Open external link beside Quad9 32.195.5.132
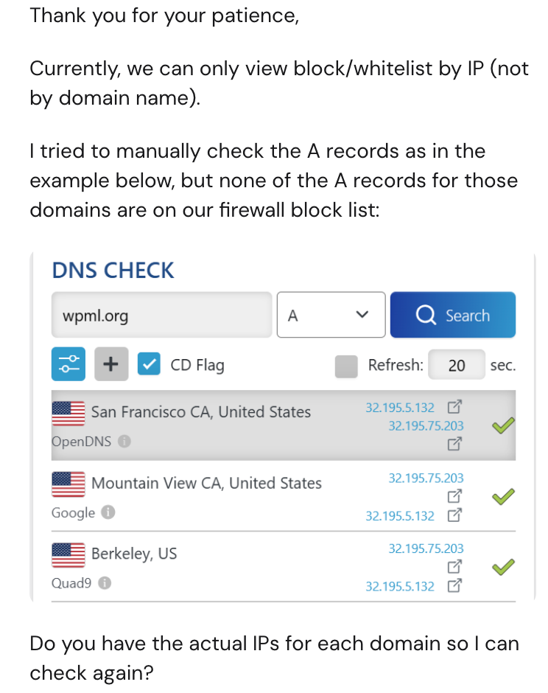548x693 pixels. (x=454, y=587)
